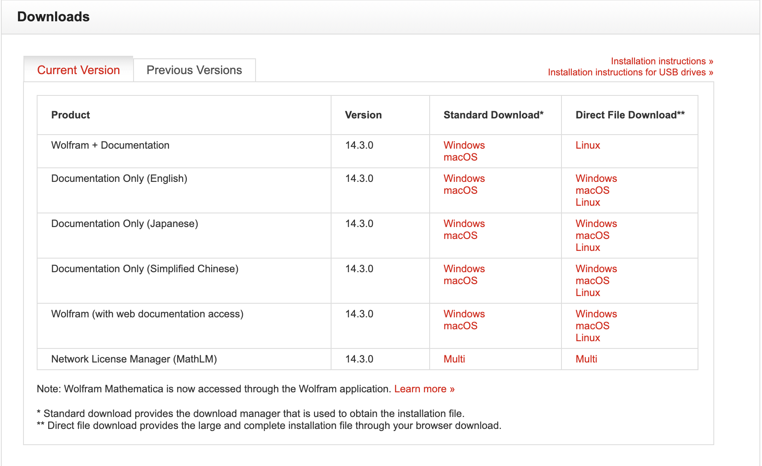
Task: Get Wolfram web documentation access direct Linux file
Action: click(587, 338)
